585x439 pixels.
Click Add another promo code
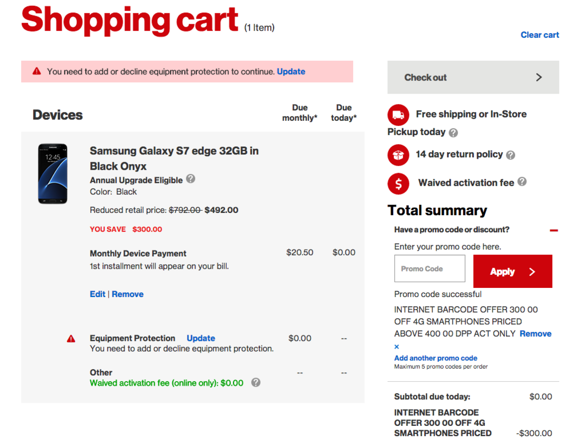(x=435, y=358)
